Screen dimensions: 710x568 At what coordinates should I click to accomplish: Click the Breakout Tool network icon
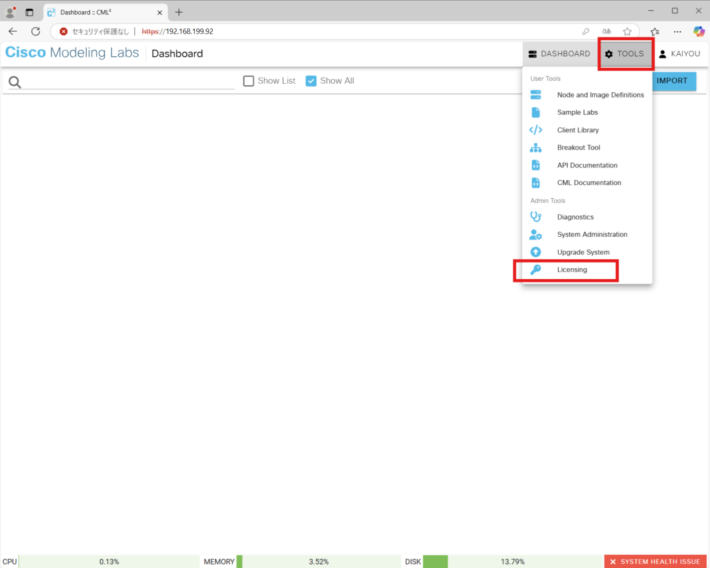(536, 148)
